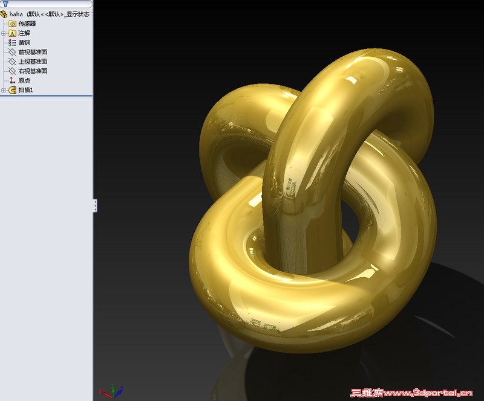Select the 前视基准面 plane icon

12,52
